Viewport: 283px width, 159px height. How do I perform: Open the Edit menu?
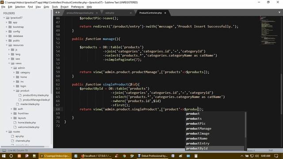[x=10, y=7]
